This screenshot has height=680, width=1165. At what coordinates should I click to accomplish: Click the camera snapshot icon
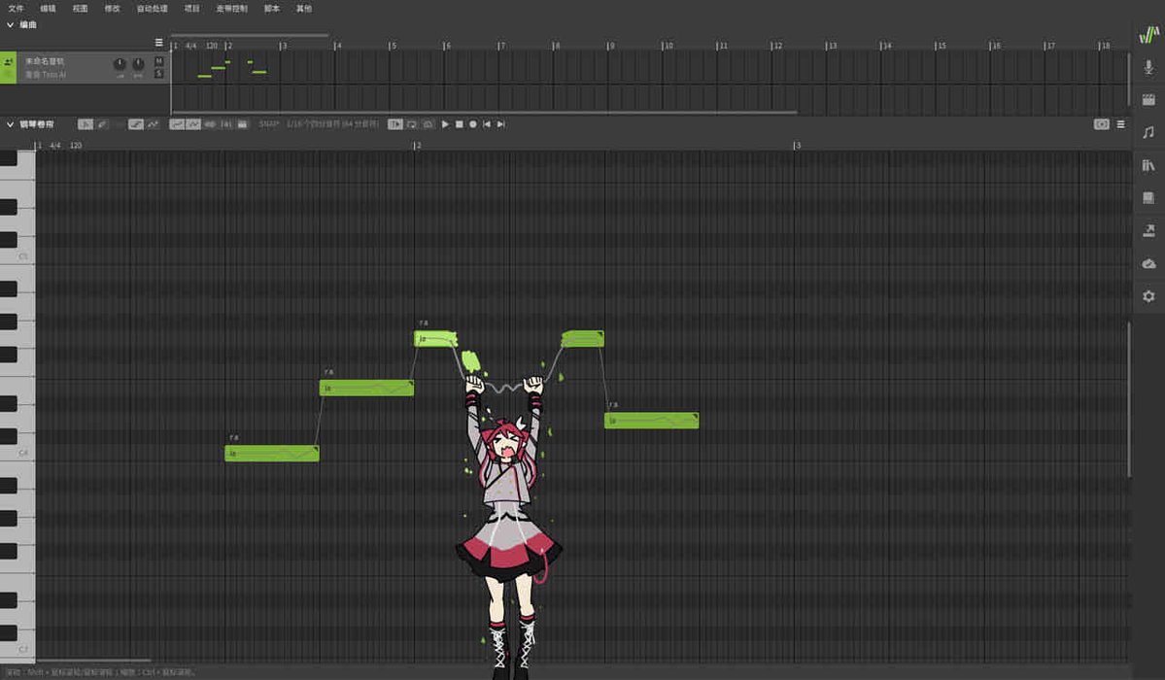tap(1101, 124)
